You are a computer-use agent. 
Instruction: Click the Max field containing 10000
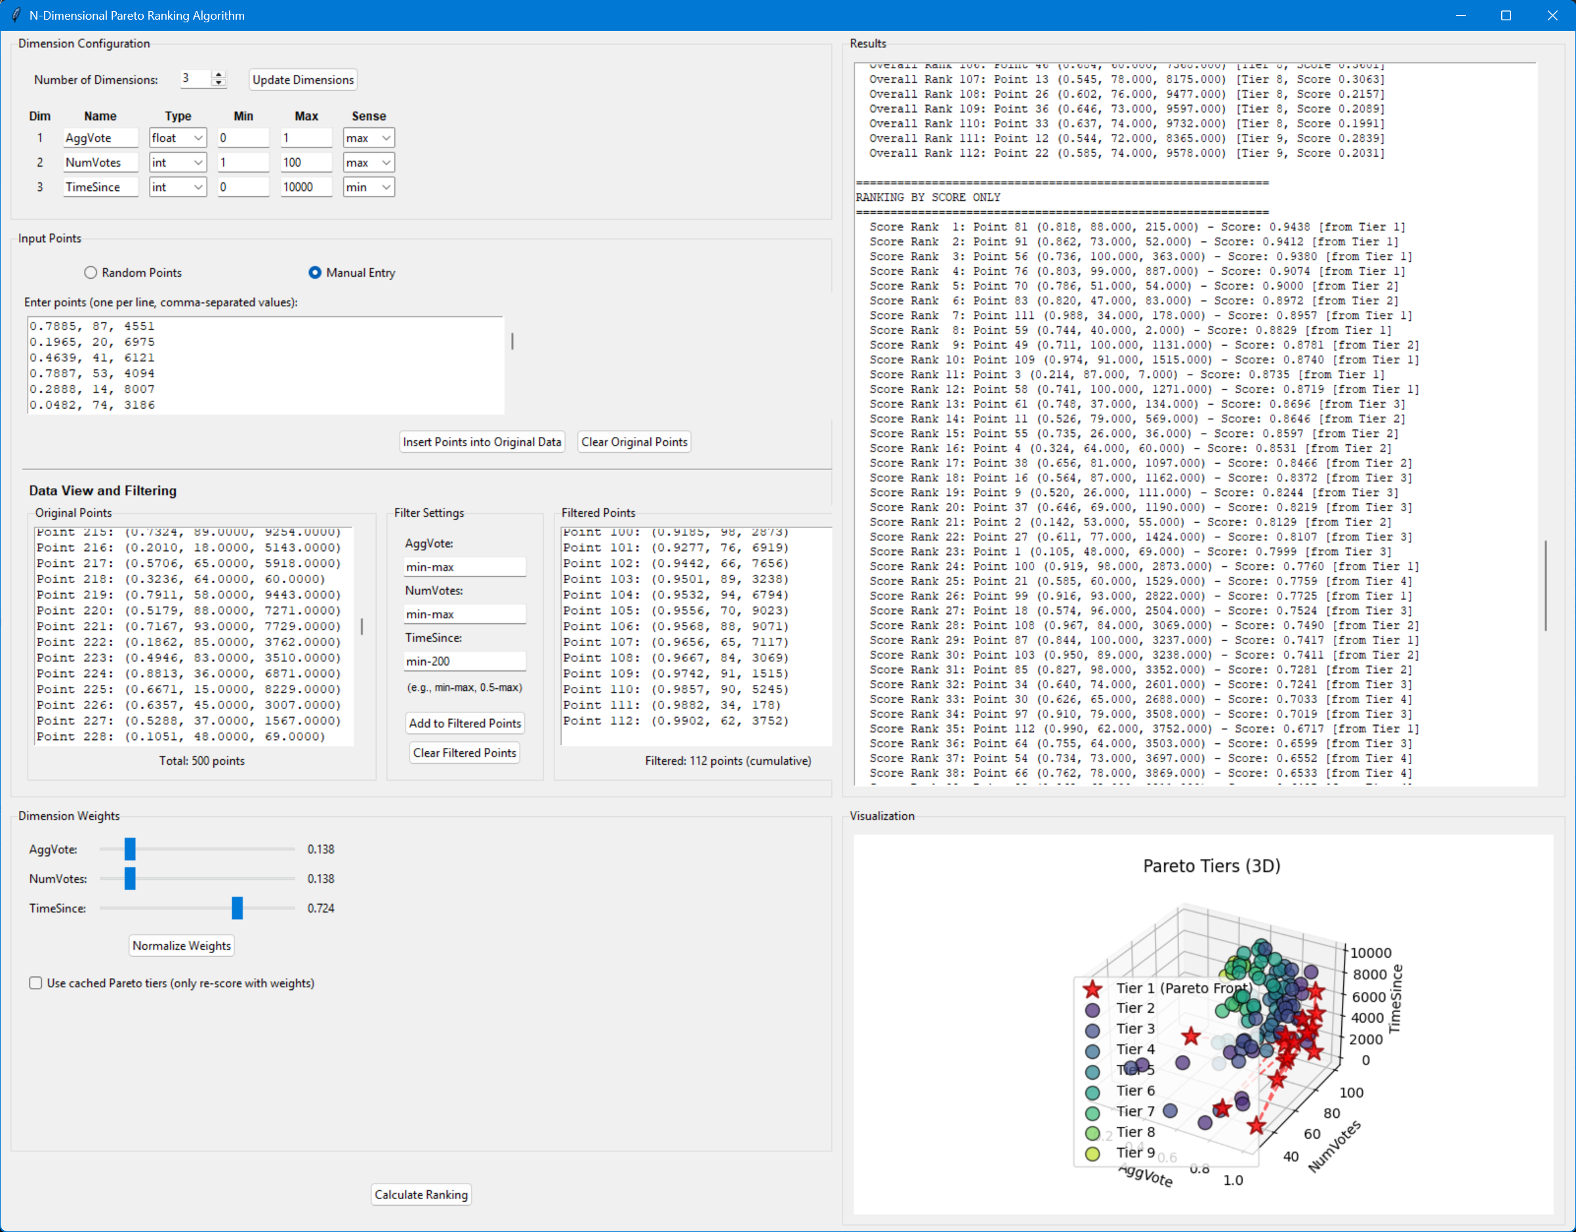coord(306,187)
